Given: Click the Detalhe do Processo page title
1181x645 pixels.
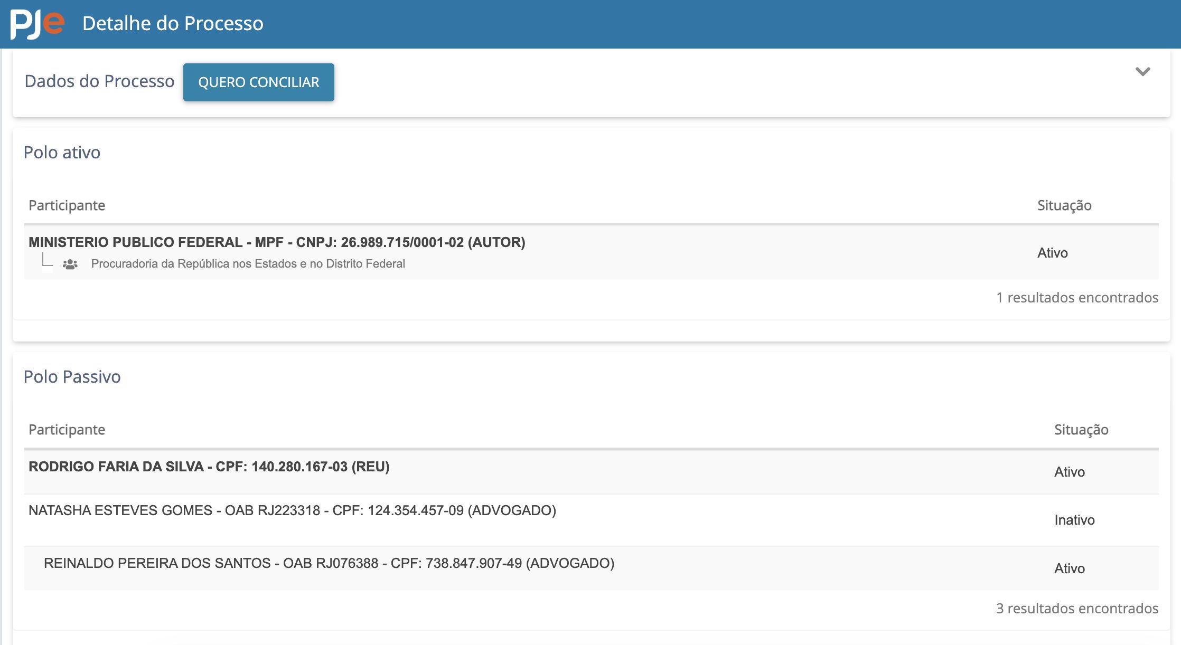Looking at the screenshot, I should click(173, 24).
